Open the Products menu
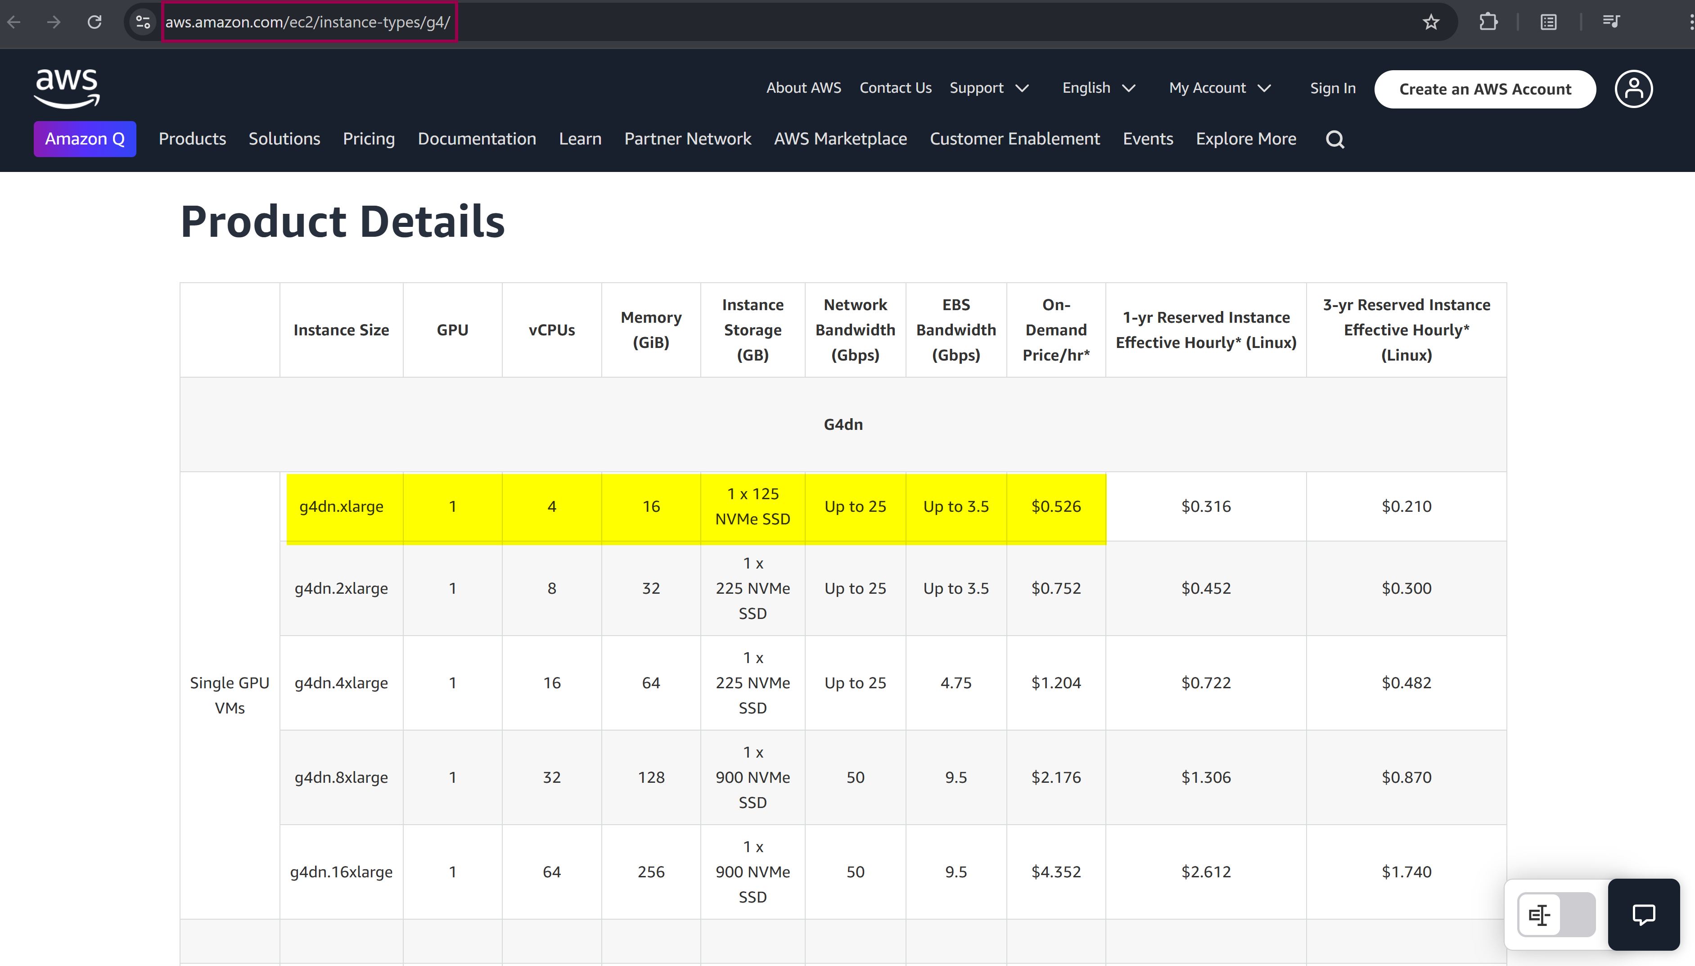This screenshot has height=966, width=1695. 192,139
